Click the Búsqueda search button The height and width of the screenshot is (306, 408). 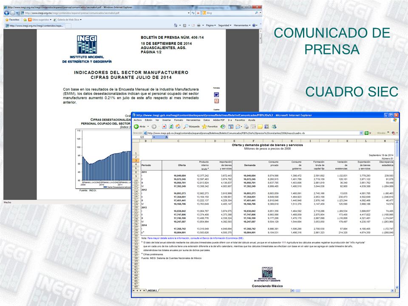[x=192, y=127]
